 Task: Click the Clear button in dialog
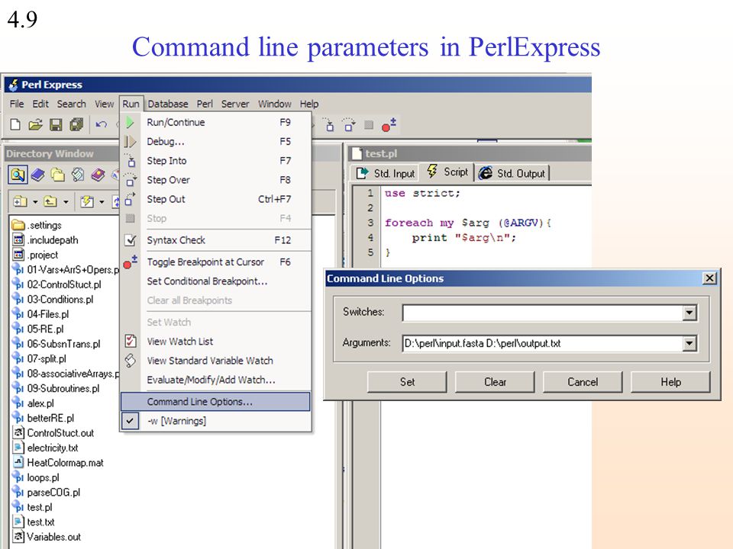[x=495, y=382]
